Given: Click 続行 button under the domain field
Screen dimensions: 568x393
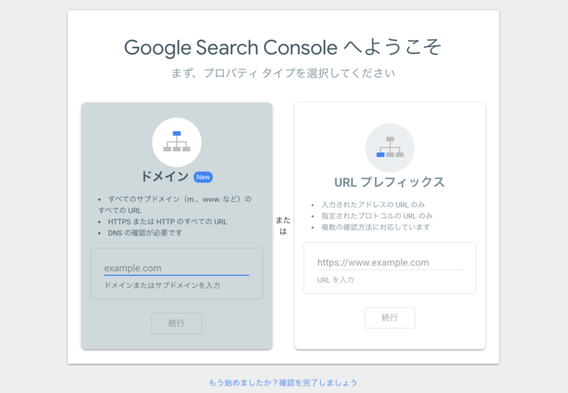Looking at the screenshot, I should (x=177, y=323).
